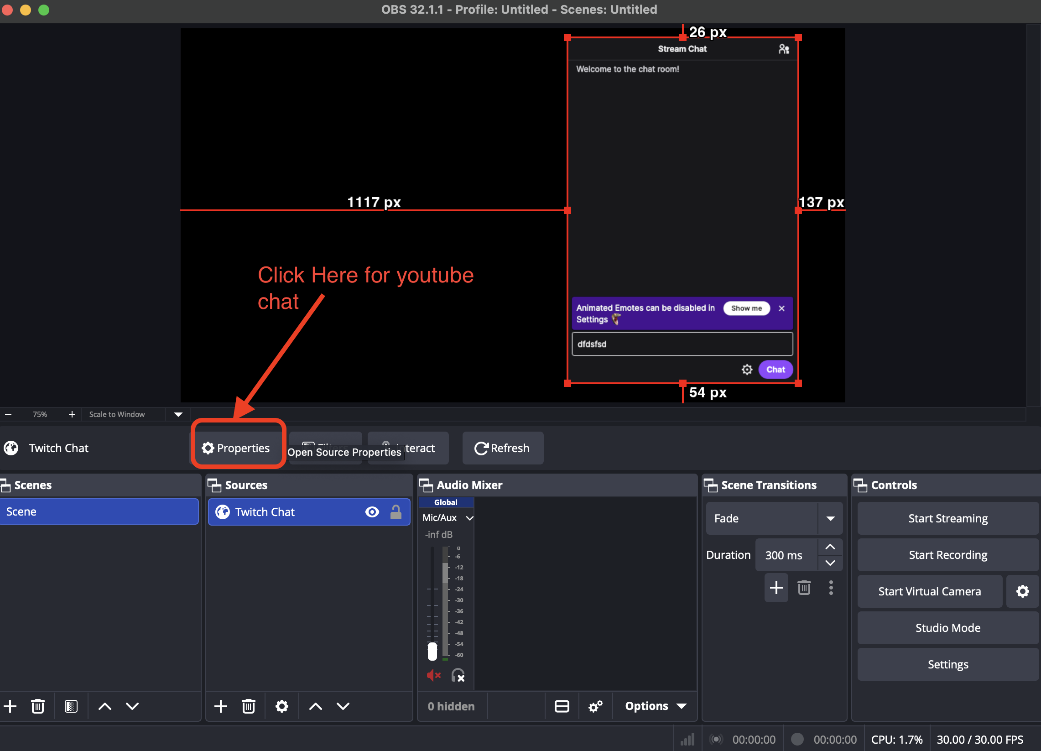This screenshot has width=1041, height=751.
Task: Open Audio Mixer Options dropdown
Action: [655, 706]
